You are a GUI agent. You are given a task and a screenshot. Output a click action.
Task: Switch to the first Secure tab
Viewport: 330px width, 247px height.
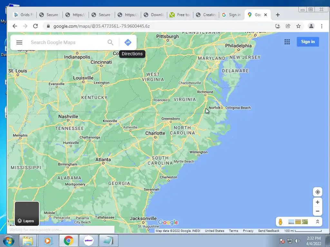click(x=49, y=15)
